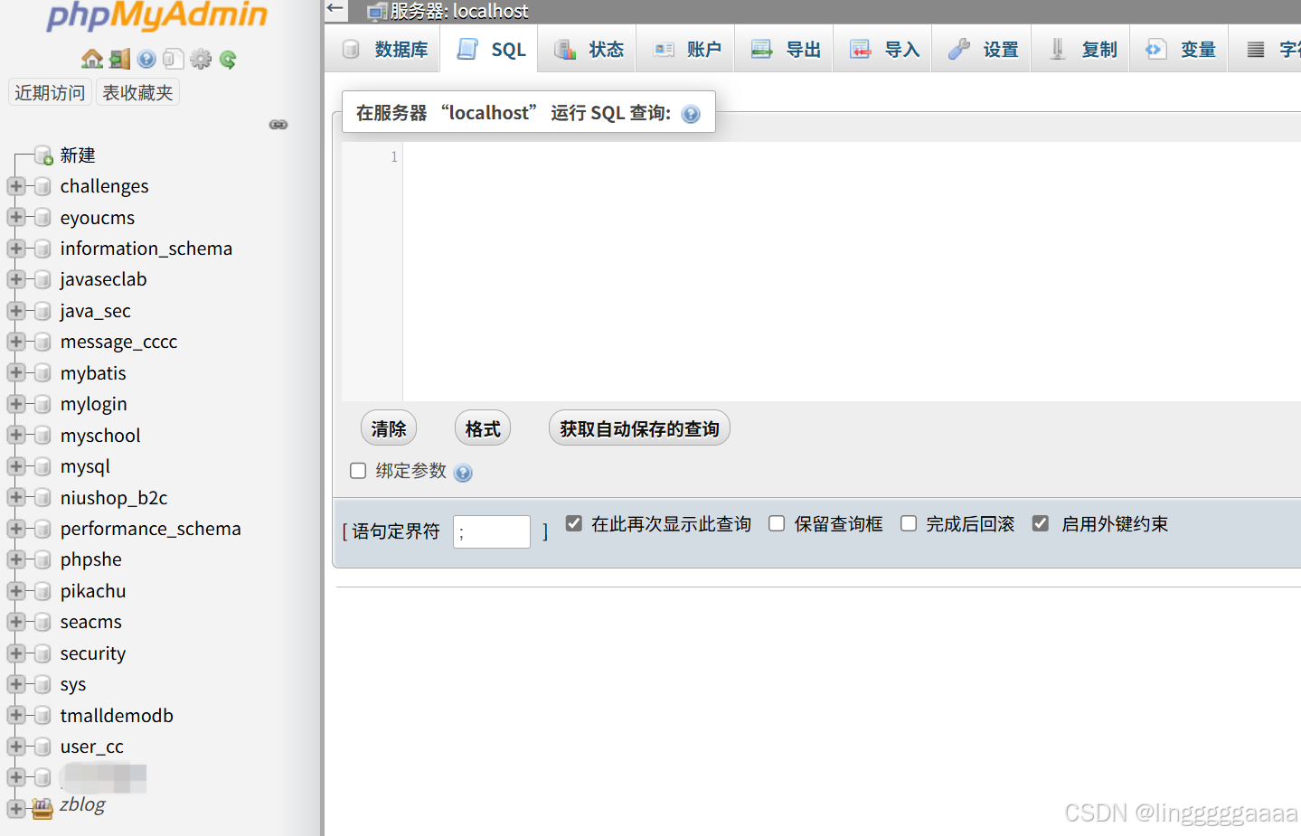The image size is (1301, 836).
Task: Expand the niushop_b2c database node
Action: pos(15,497)
